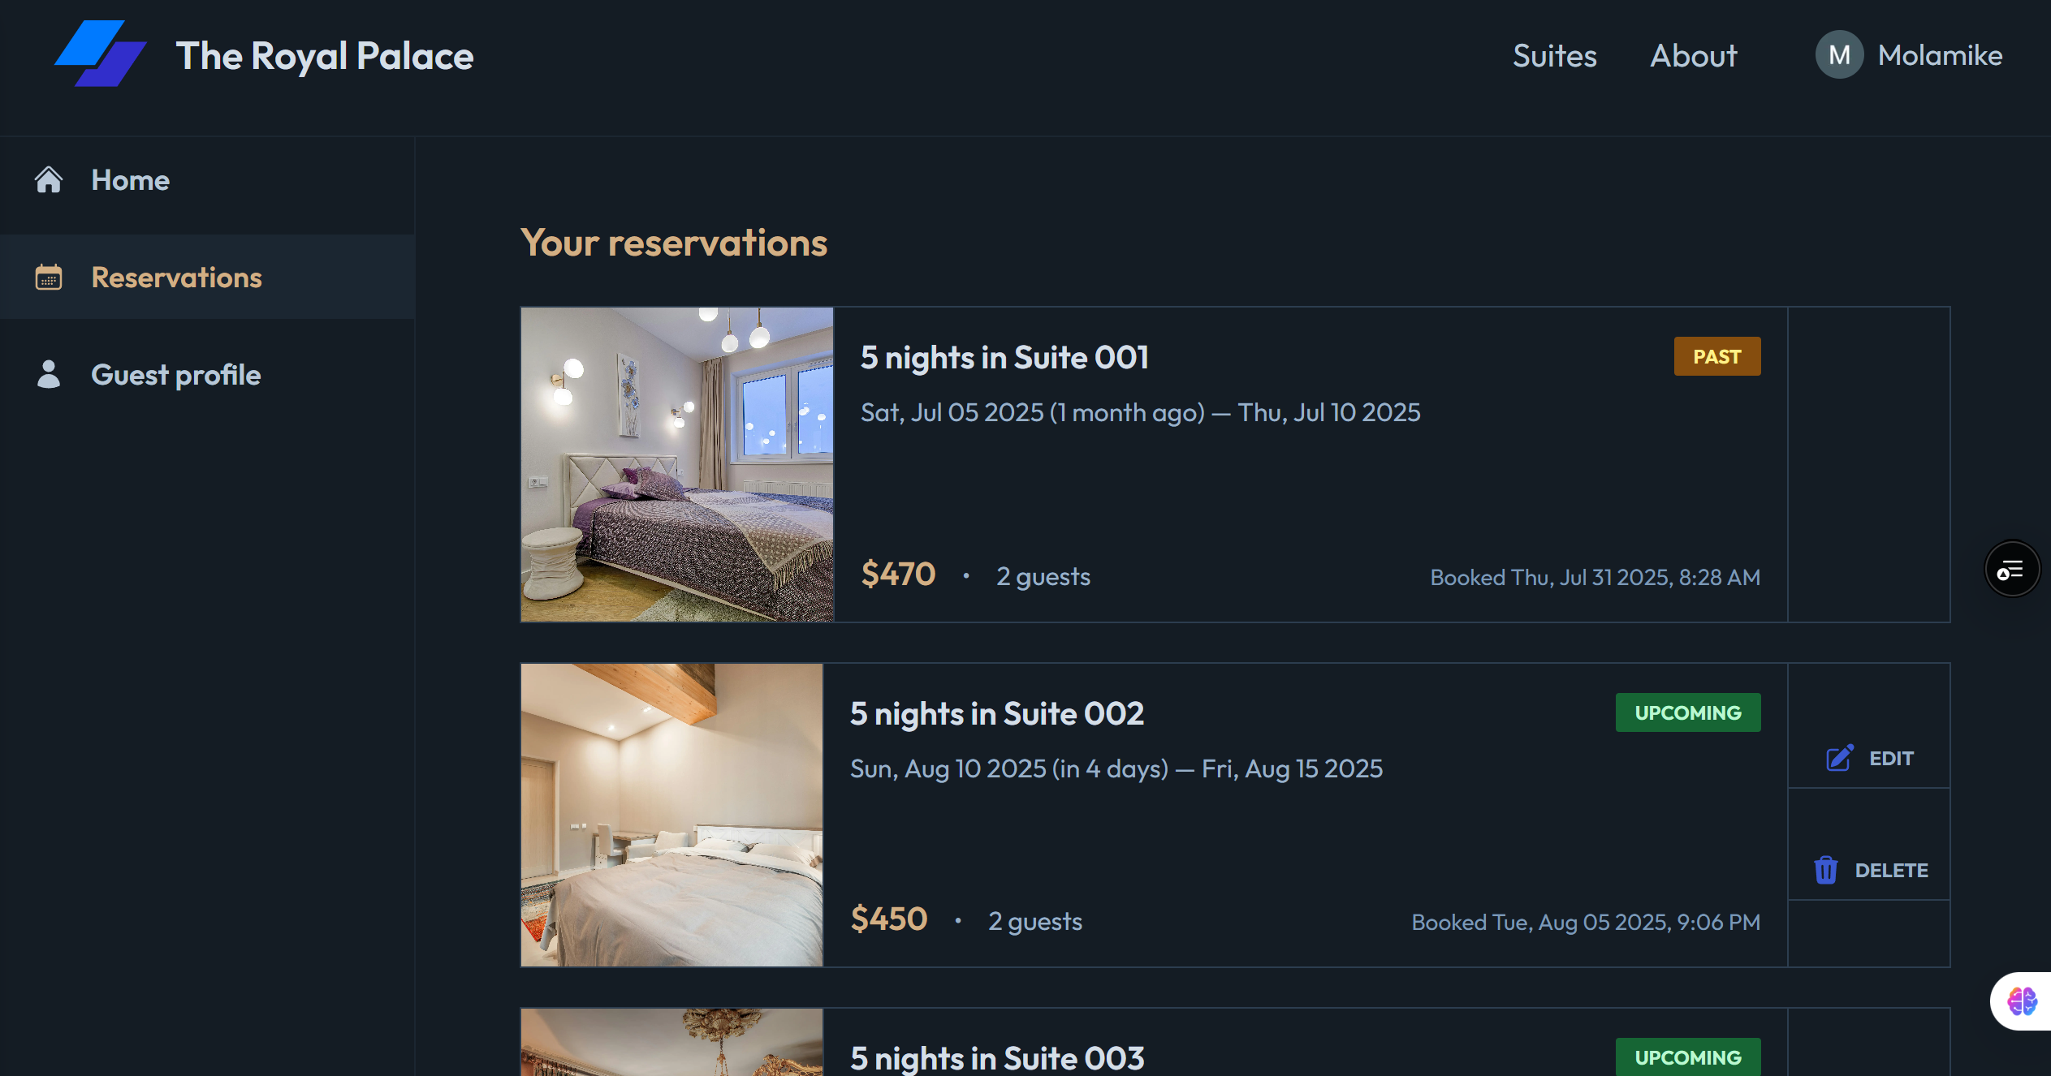The image size is (2051, 1076).
Task: Click the Edit pencil icon for Suite 002
Action: coord(1840,758)
